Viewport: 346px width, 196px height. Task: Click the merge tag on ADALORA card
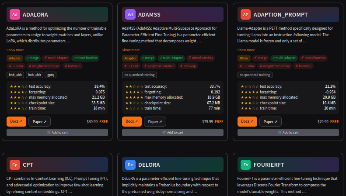pyautogui.click(x=32, y=58)
